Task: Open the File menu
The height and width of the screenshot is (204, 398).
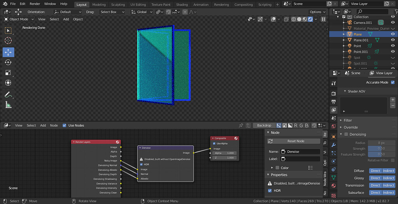Action: [13, 4]
